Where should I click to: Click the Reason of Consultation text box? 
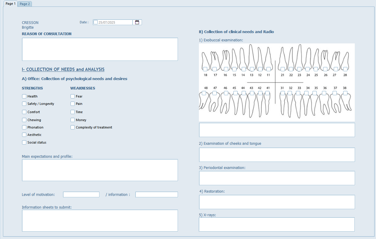100,49
